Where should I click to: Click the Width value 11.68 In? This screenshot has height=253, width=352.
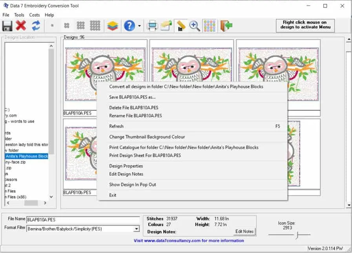222,219
